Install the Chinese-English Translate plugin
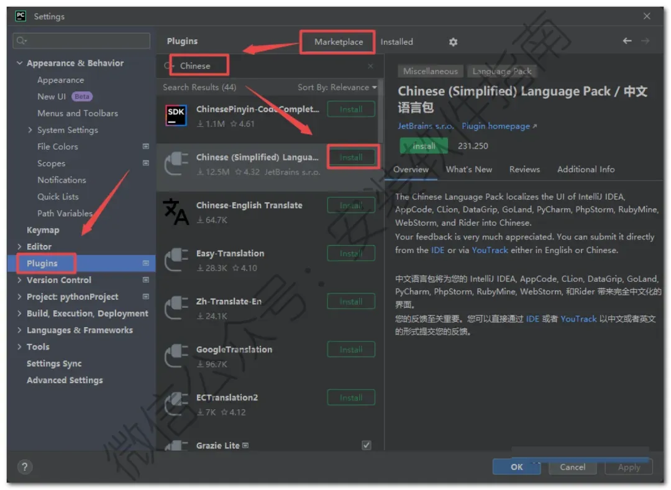This screenshot has height=490, width=671. coord(351,205)
